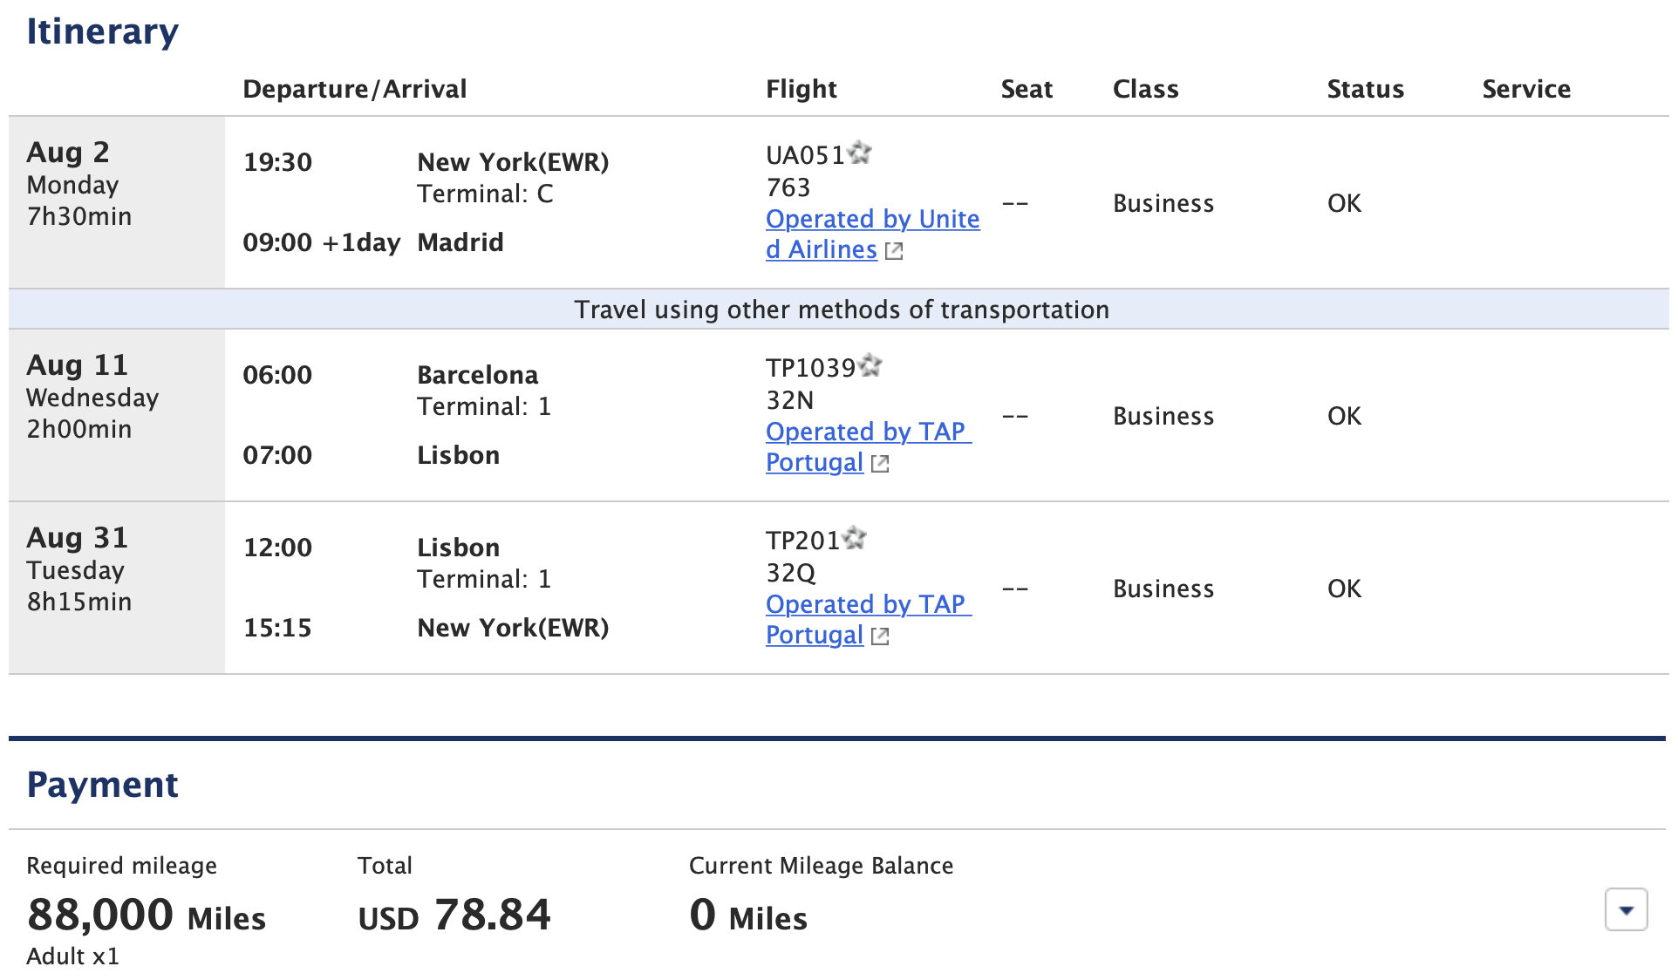Image resolution: width=1678 pixels, height=980 pixels.
Task: Click the Payment section heading
Action: pyautogui.click(x=101, y=783)
